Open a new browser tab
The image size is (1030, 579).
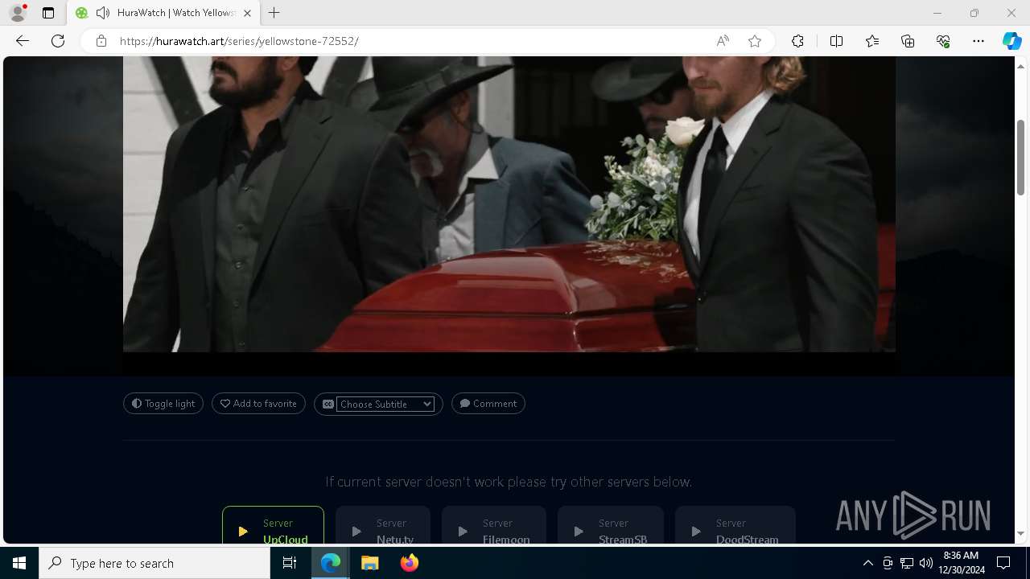(x=274, y=13)
